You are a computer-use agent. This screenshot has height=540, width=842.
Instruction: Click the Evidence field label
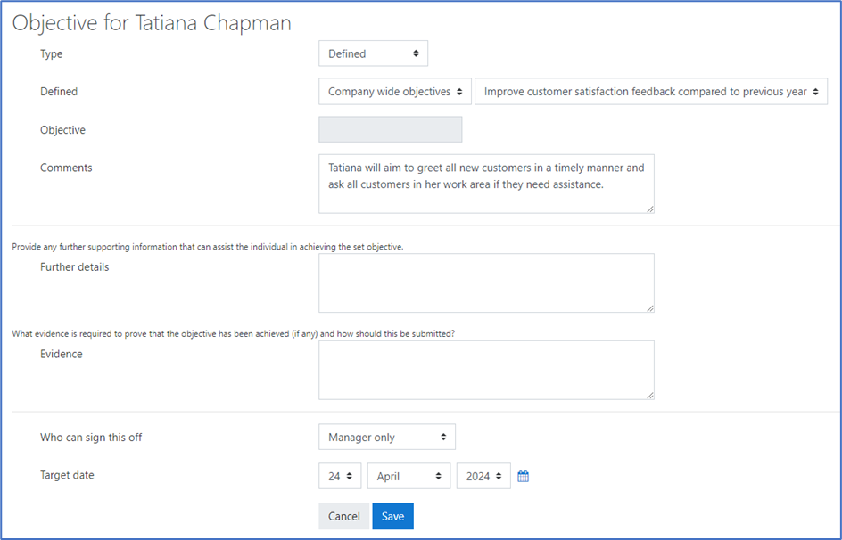point(62,354)
